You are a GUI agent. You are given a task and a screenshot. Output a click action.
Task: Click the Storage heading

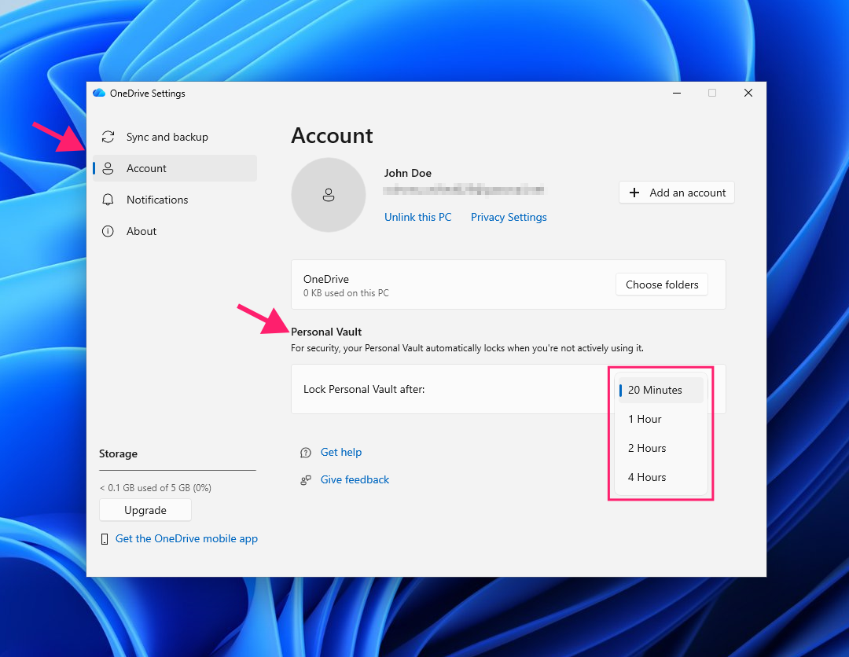[118, 453]
